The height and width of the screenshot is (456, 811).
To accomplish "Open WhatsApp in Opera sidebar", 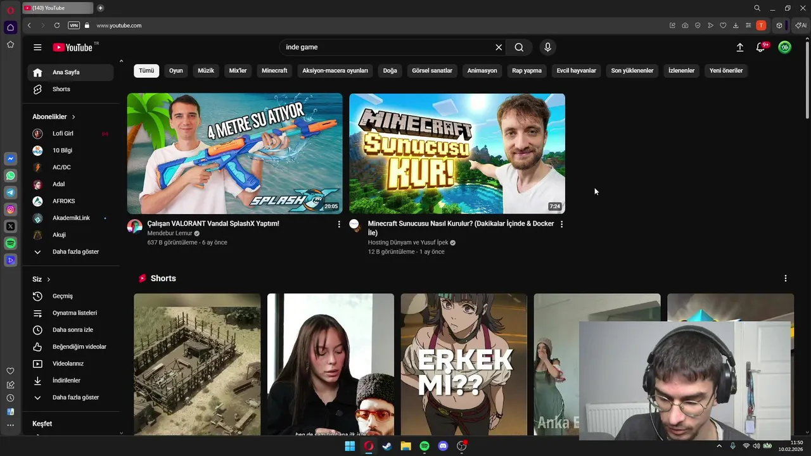I will (11, 175).
